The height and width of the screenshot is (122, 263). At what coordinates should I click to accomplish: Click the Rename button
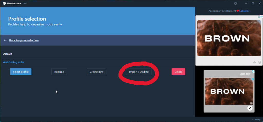[59, 72]
